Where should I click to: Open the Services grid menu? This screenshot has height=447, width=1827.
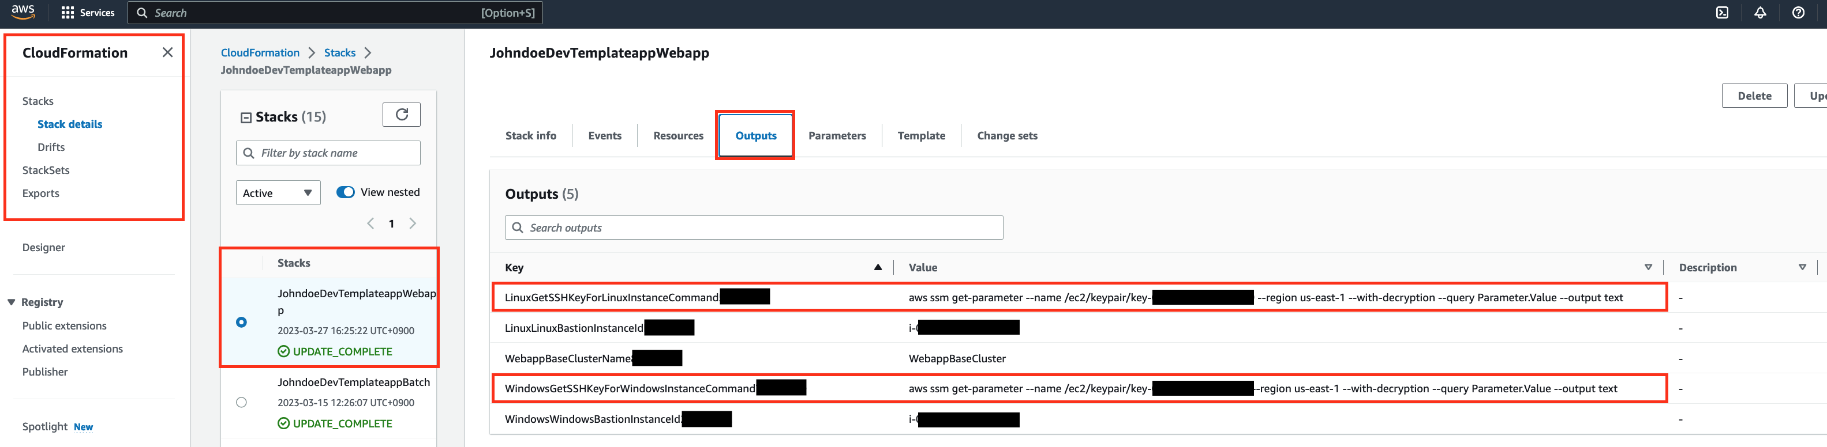(88, 13)
